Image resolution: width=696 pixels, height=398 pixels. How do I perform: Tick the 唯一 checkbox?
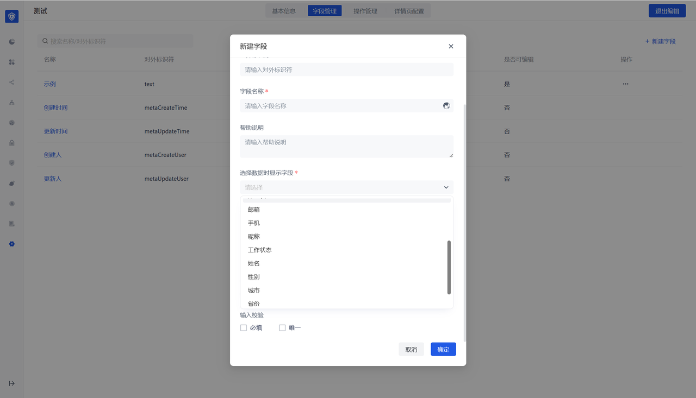[282, 328]
